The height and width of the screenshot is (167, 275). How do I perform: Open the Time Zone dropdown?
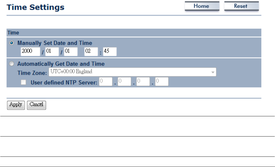tap(132, 72)
